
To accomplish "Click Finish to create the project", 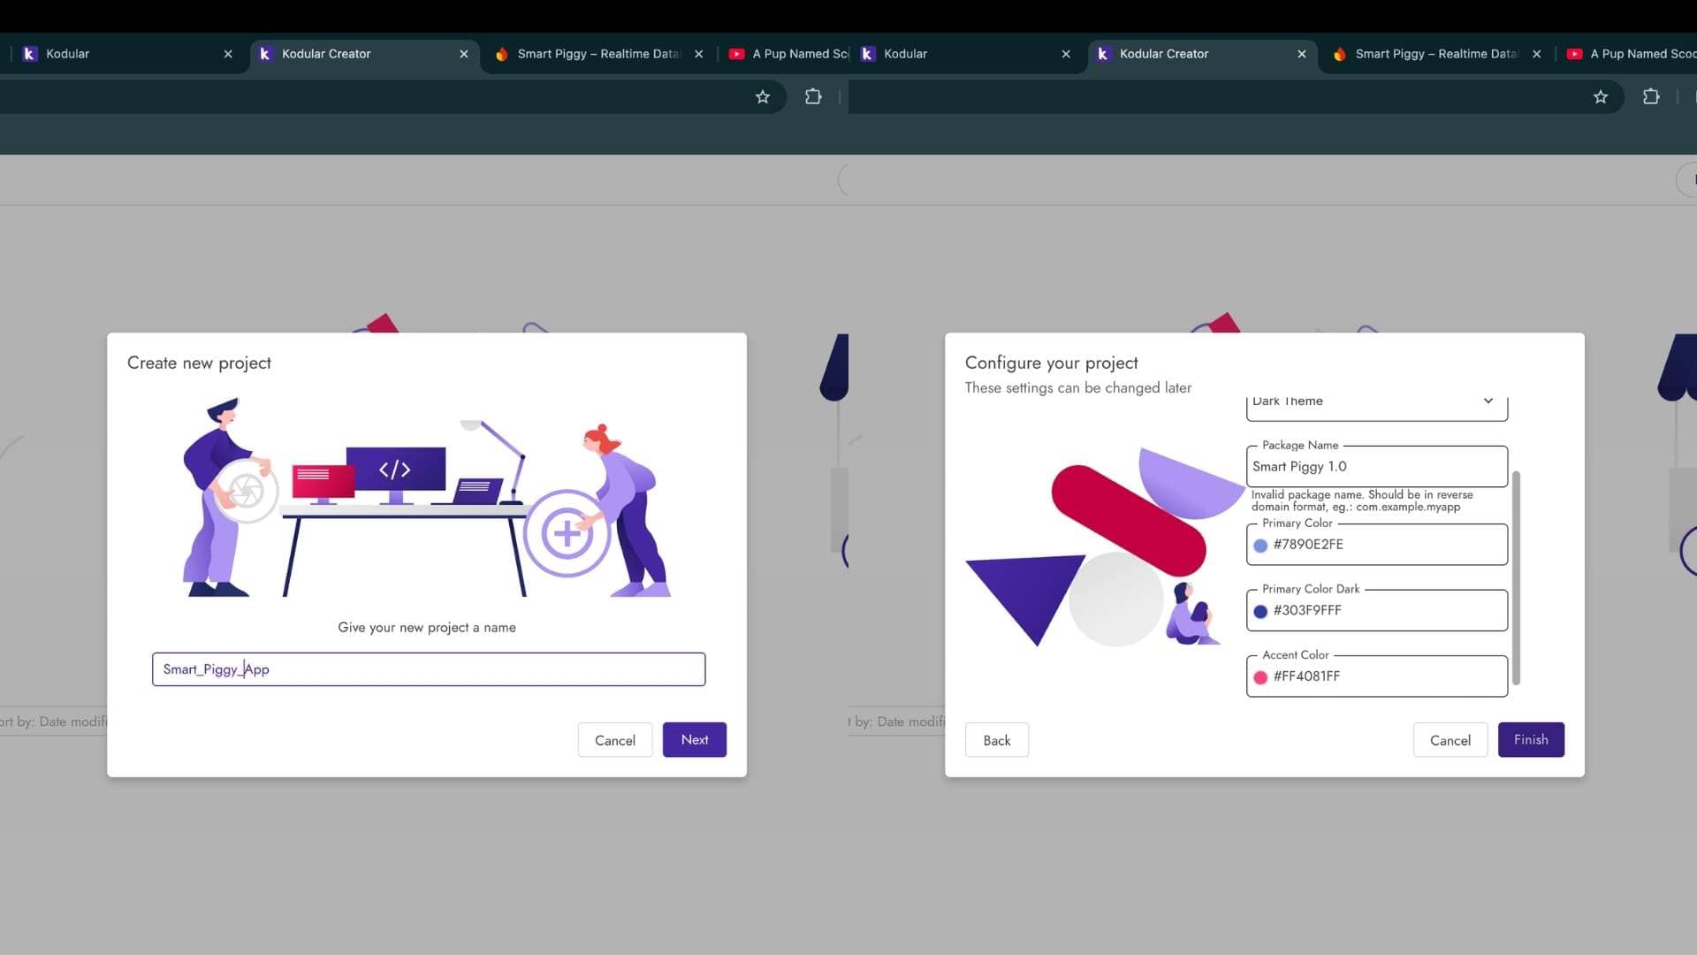I will [x=1531, y=740].
